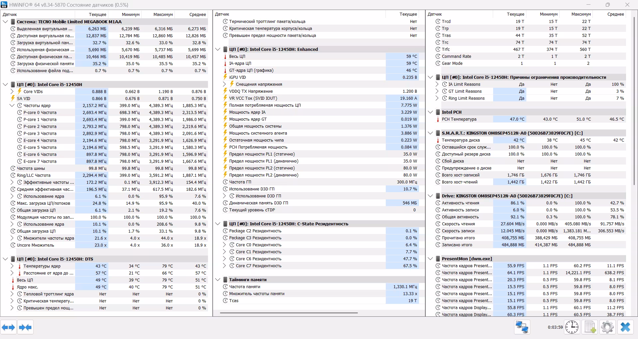Image resolution: width=638 pixels, height=339 pixels.
Task: Select the Trfc timing row label
Action: coord(446,50)
